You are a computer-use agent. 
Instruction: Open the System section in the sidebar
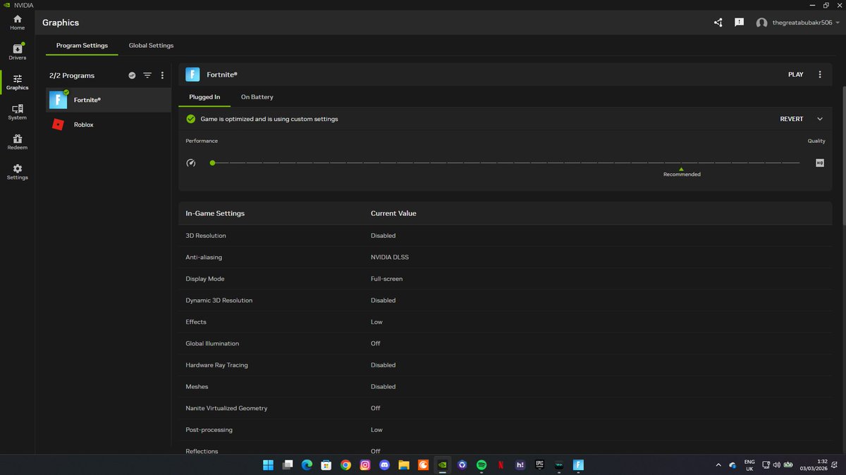pos(17,112)
